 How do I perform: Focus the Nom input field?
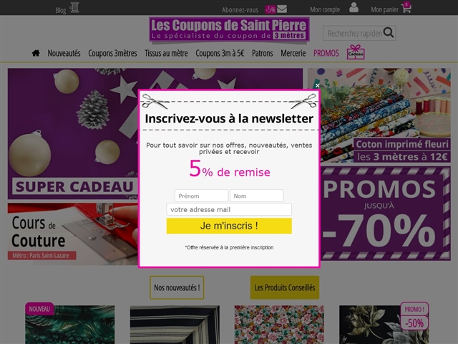tap(256, 196)
